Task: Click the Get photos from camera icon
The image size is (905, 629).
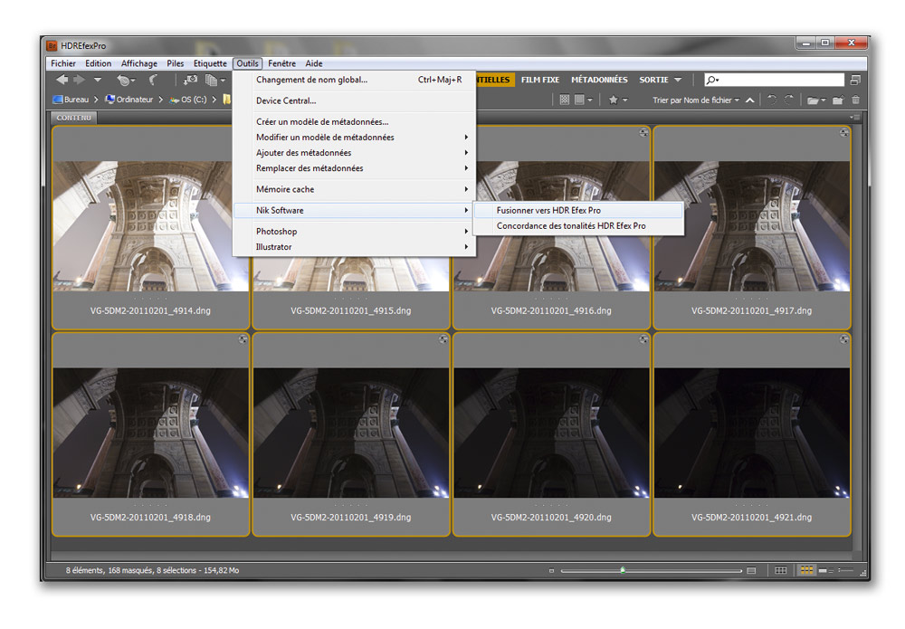Action: [x=190, y=80]
